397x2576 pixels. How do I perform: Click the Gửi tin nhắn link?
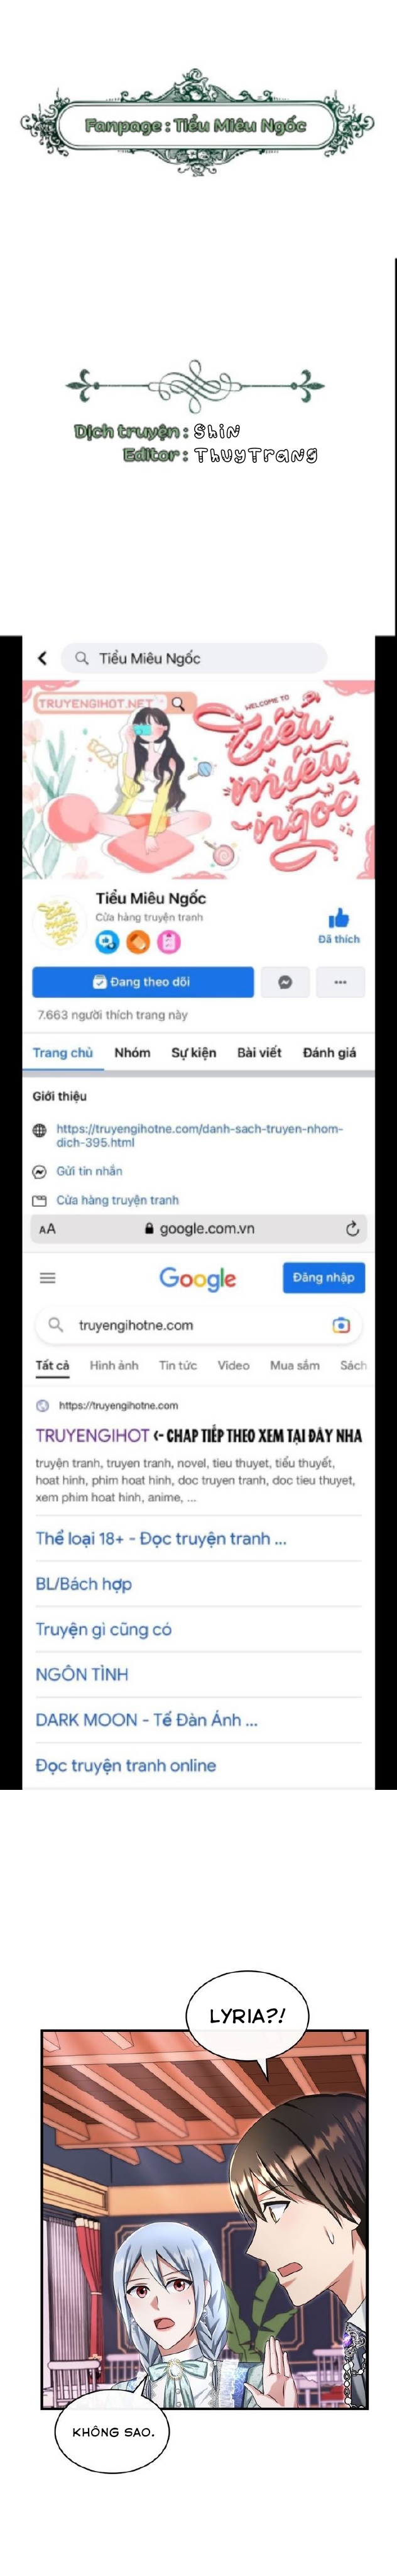point(89,1171)
